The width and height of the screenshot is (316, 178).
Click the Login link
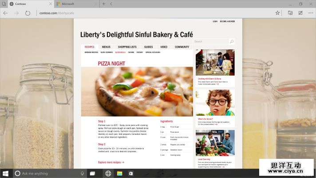click(x=215, y=21)
